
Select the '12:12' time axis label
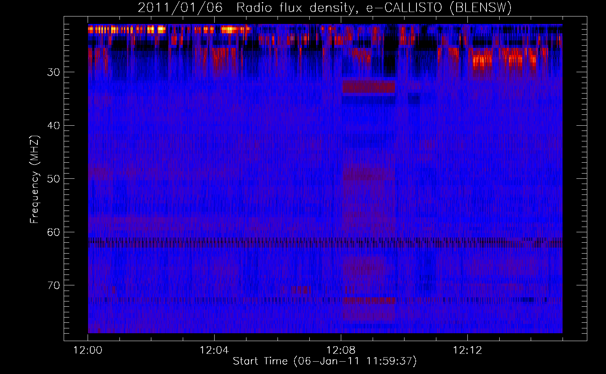tap(467, 350)
